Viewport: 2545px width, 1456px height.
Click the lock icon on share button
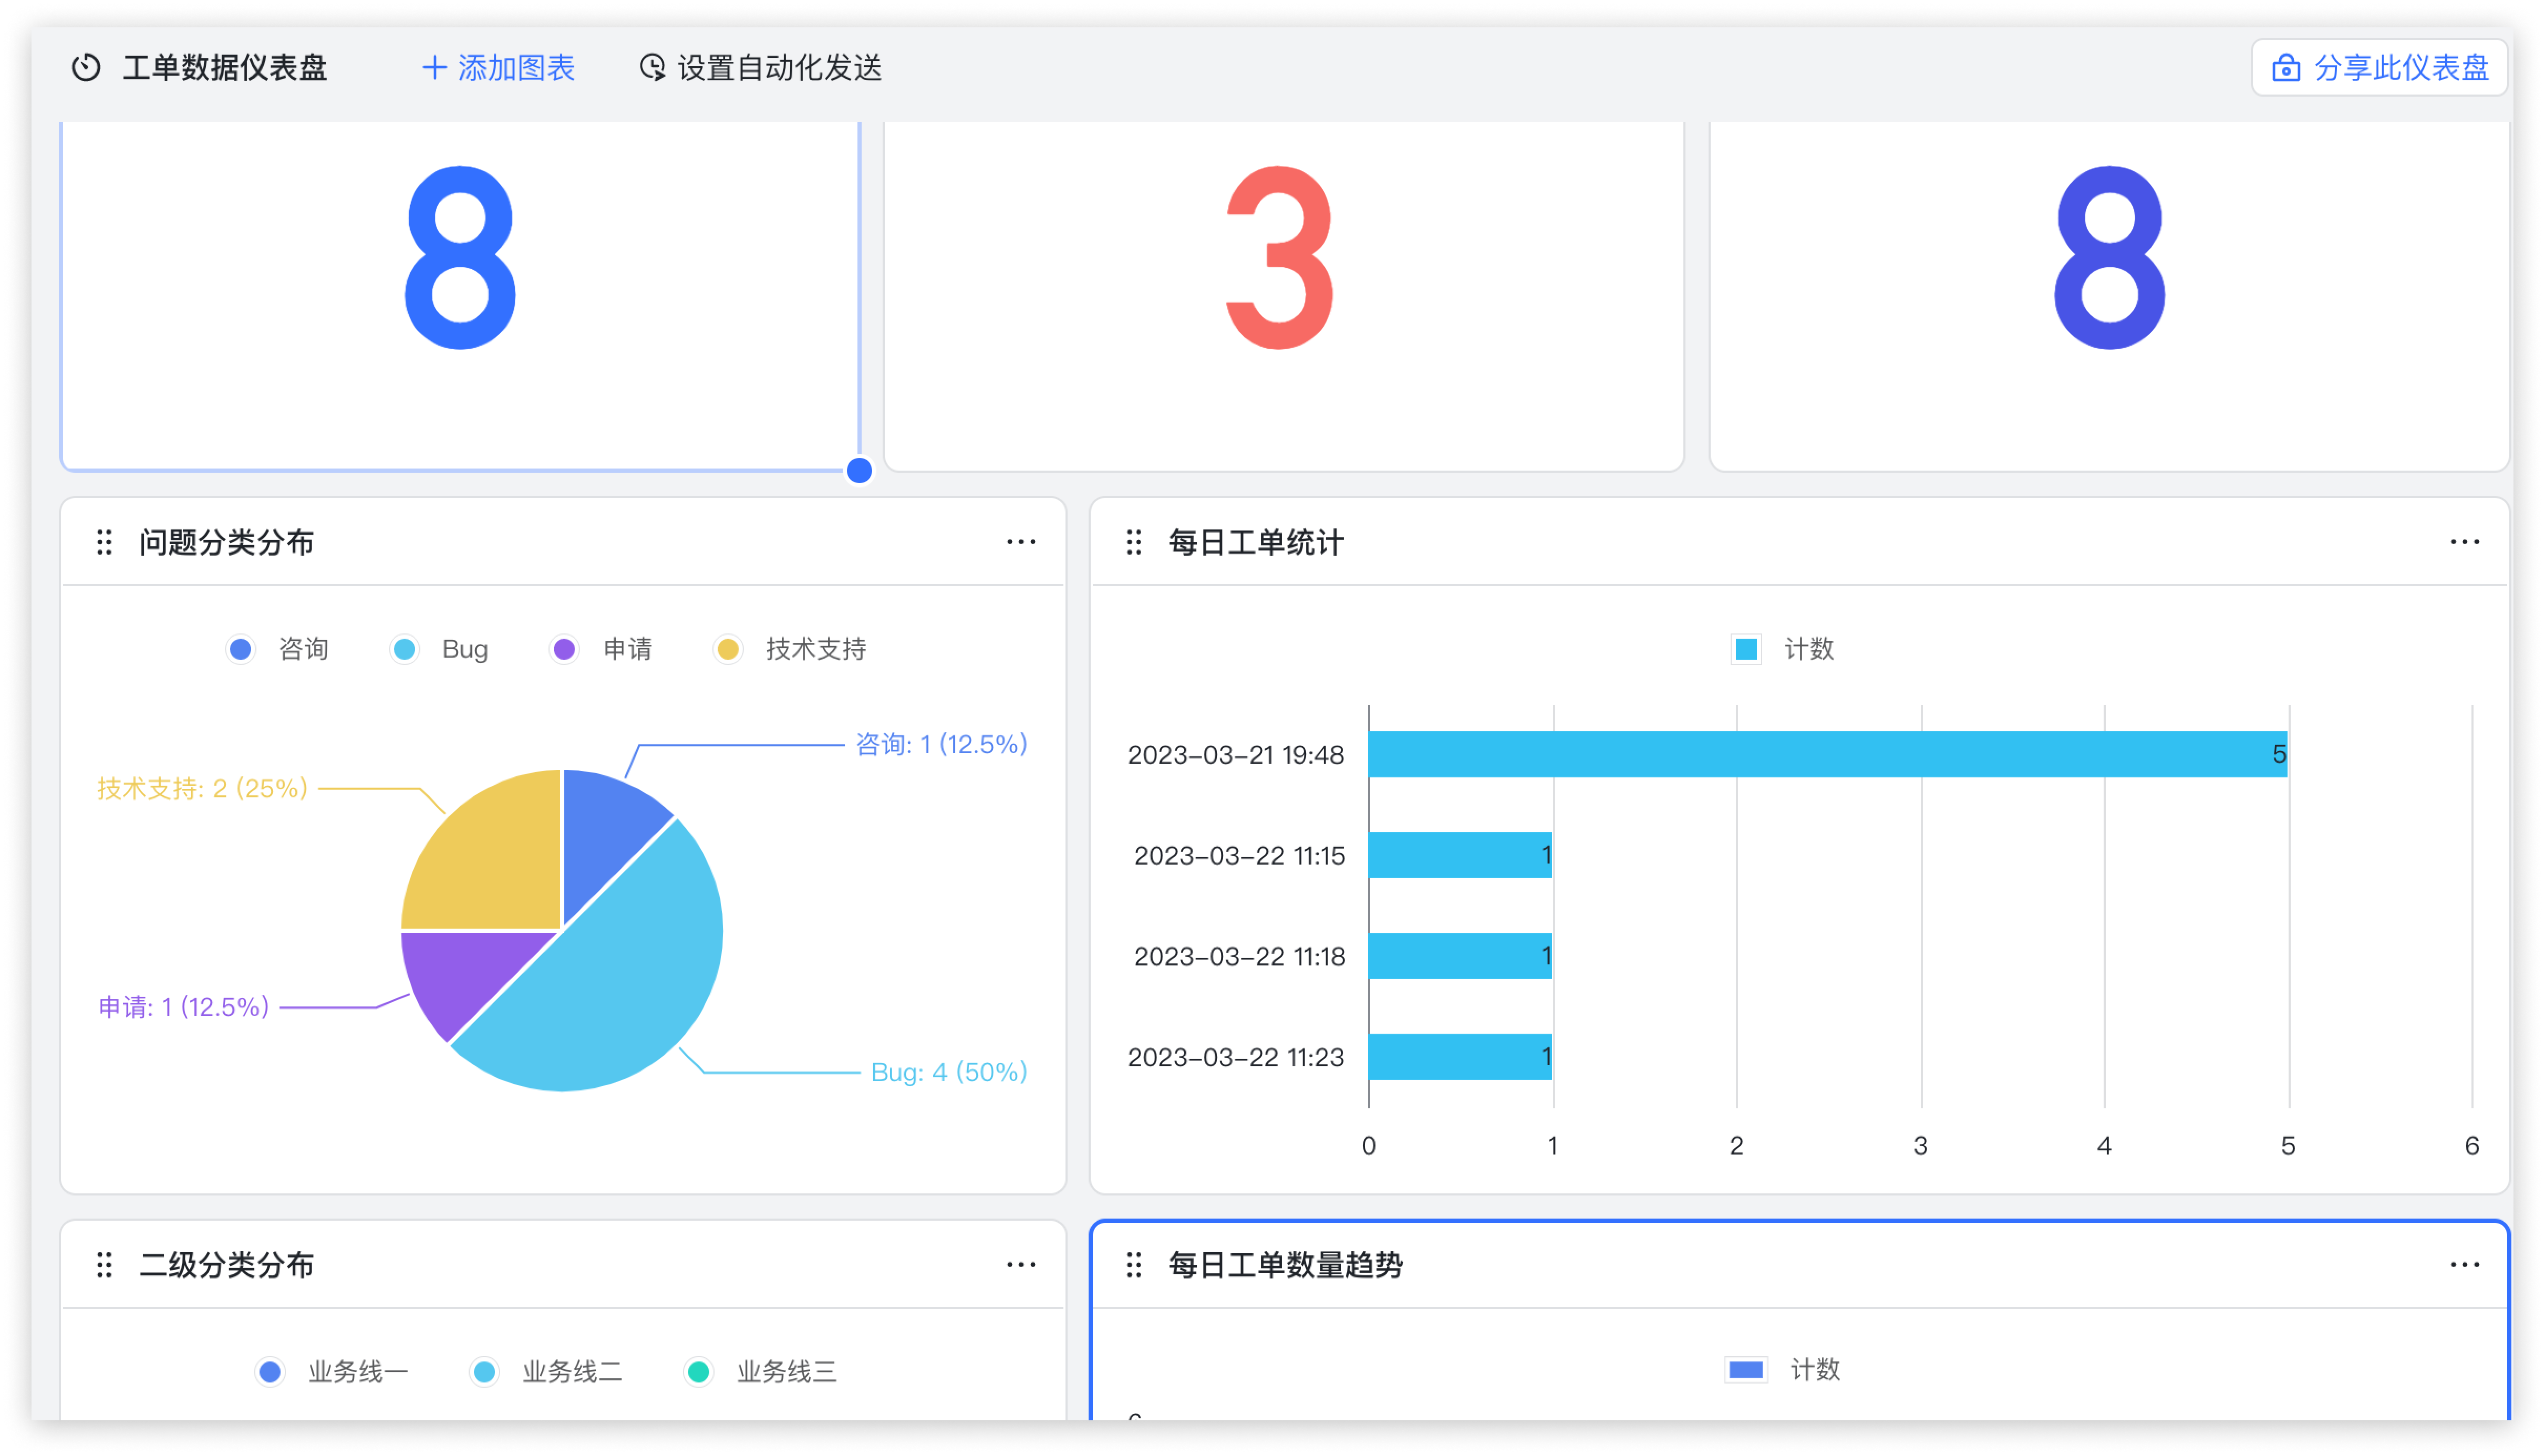[x=2285, y=68]
